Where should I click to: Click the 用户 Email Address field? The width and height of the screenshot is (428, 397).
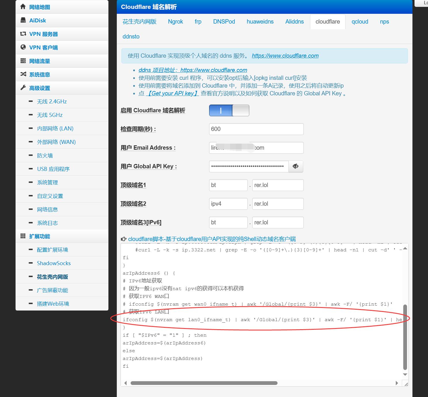(x=256, y=148)
